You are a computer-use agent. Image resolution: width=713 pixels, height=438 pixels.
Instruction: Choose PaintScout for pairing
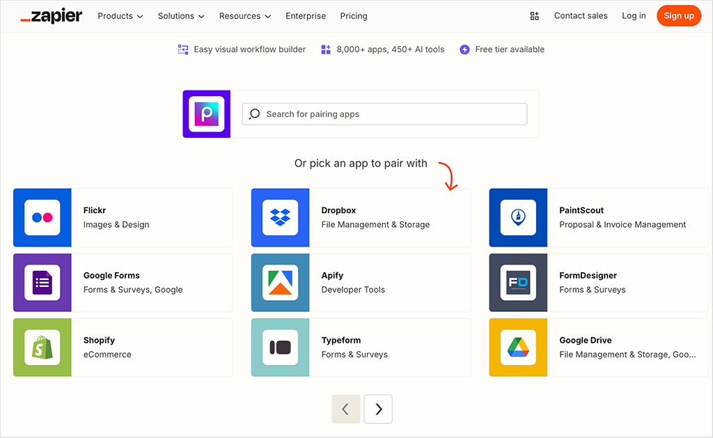[x=518, y=217]
